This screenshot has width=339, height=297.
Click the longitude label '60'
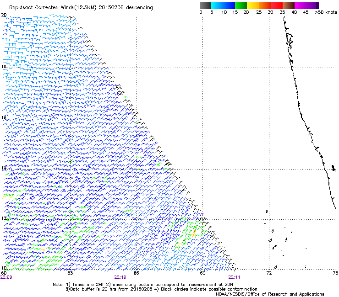coord(4,273)
